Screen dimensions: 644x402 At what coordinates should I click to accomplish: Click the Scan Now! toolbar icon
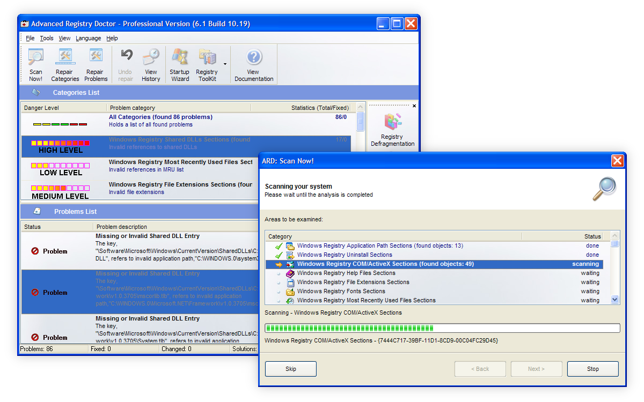click(36, 57)
